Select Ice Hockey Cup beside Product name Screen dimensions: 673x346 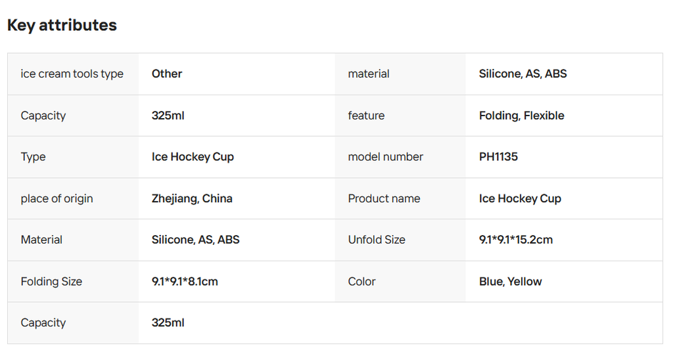520,198
